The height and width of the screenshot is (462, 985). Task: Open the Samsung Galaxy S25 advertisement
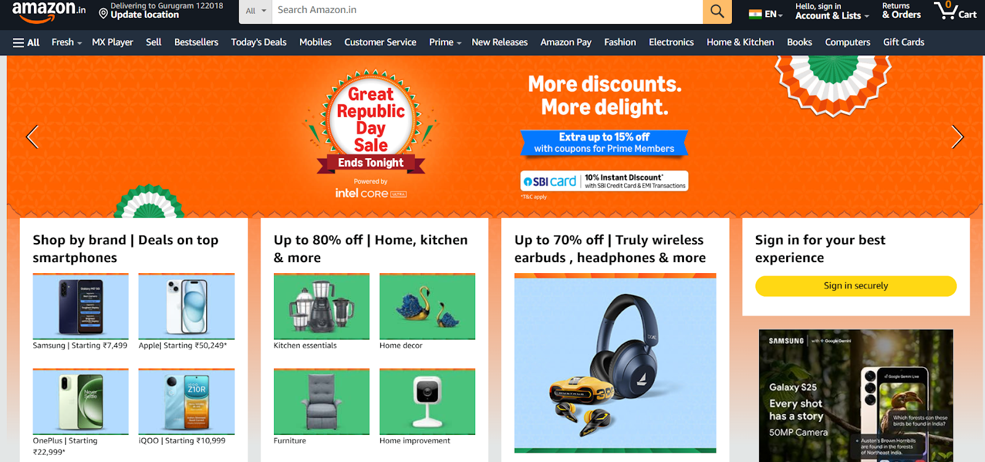coord(856,396)
